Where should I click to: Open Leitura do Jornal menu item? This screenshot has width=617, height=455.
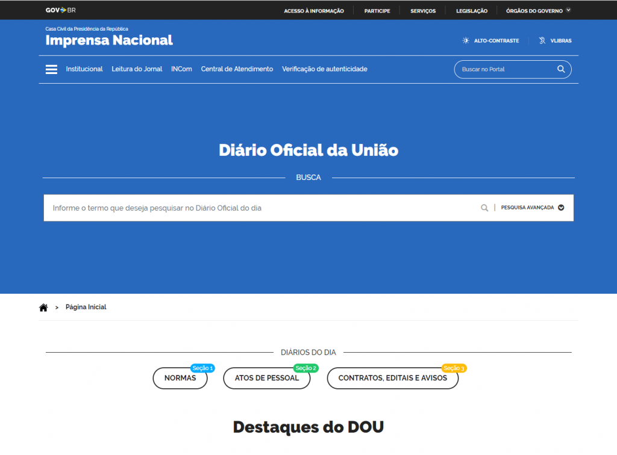click(137, 69)
